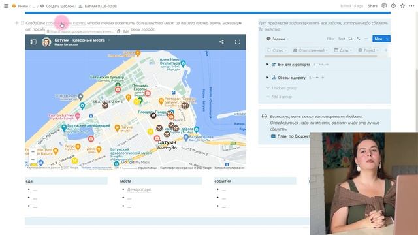This screenshot has height=235, width=418.
Task: Click the SOHO Batumi gray marker
Action: (x=80, y=97)
